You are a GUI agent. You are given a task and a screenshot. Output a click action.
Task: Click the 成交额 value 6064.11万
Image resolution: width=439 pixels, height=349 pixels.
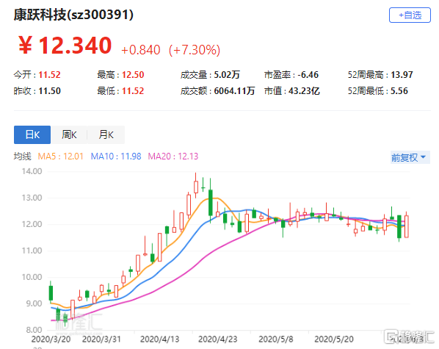pos(234,91)
